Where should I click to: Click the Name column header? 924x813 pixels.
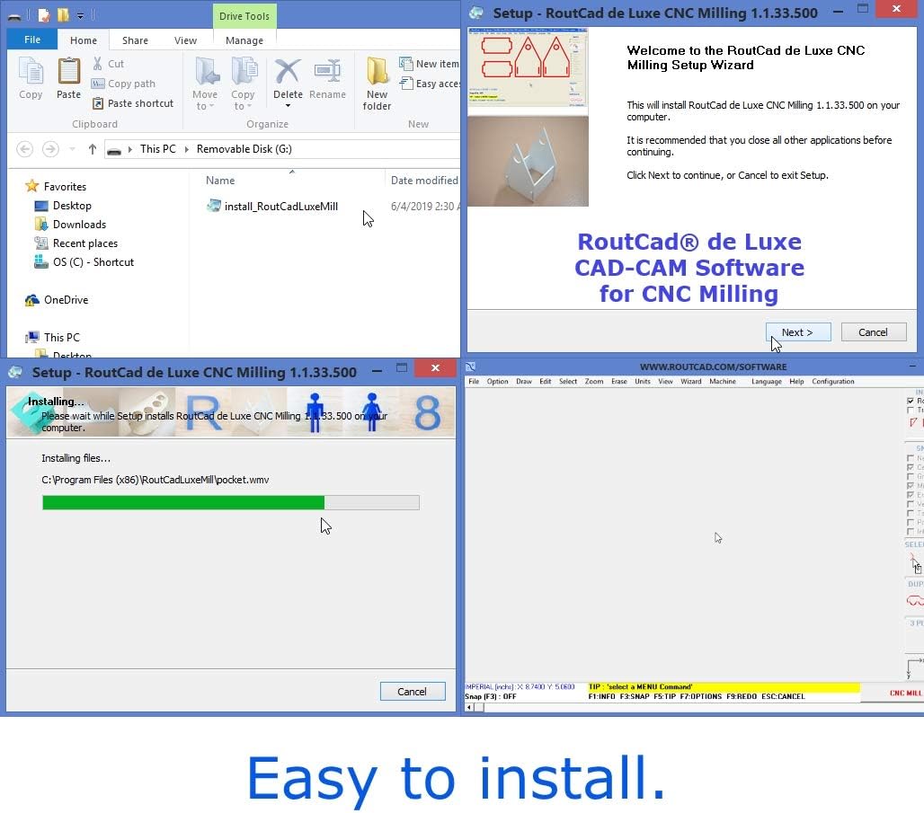pos(220,181)
